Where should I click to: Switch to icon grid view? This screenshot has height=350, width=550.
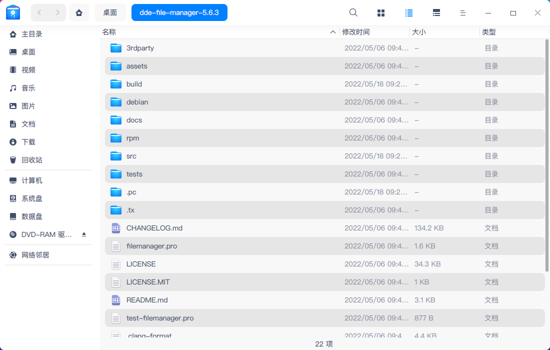point(381,13)
